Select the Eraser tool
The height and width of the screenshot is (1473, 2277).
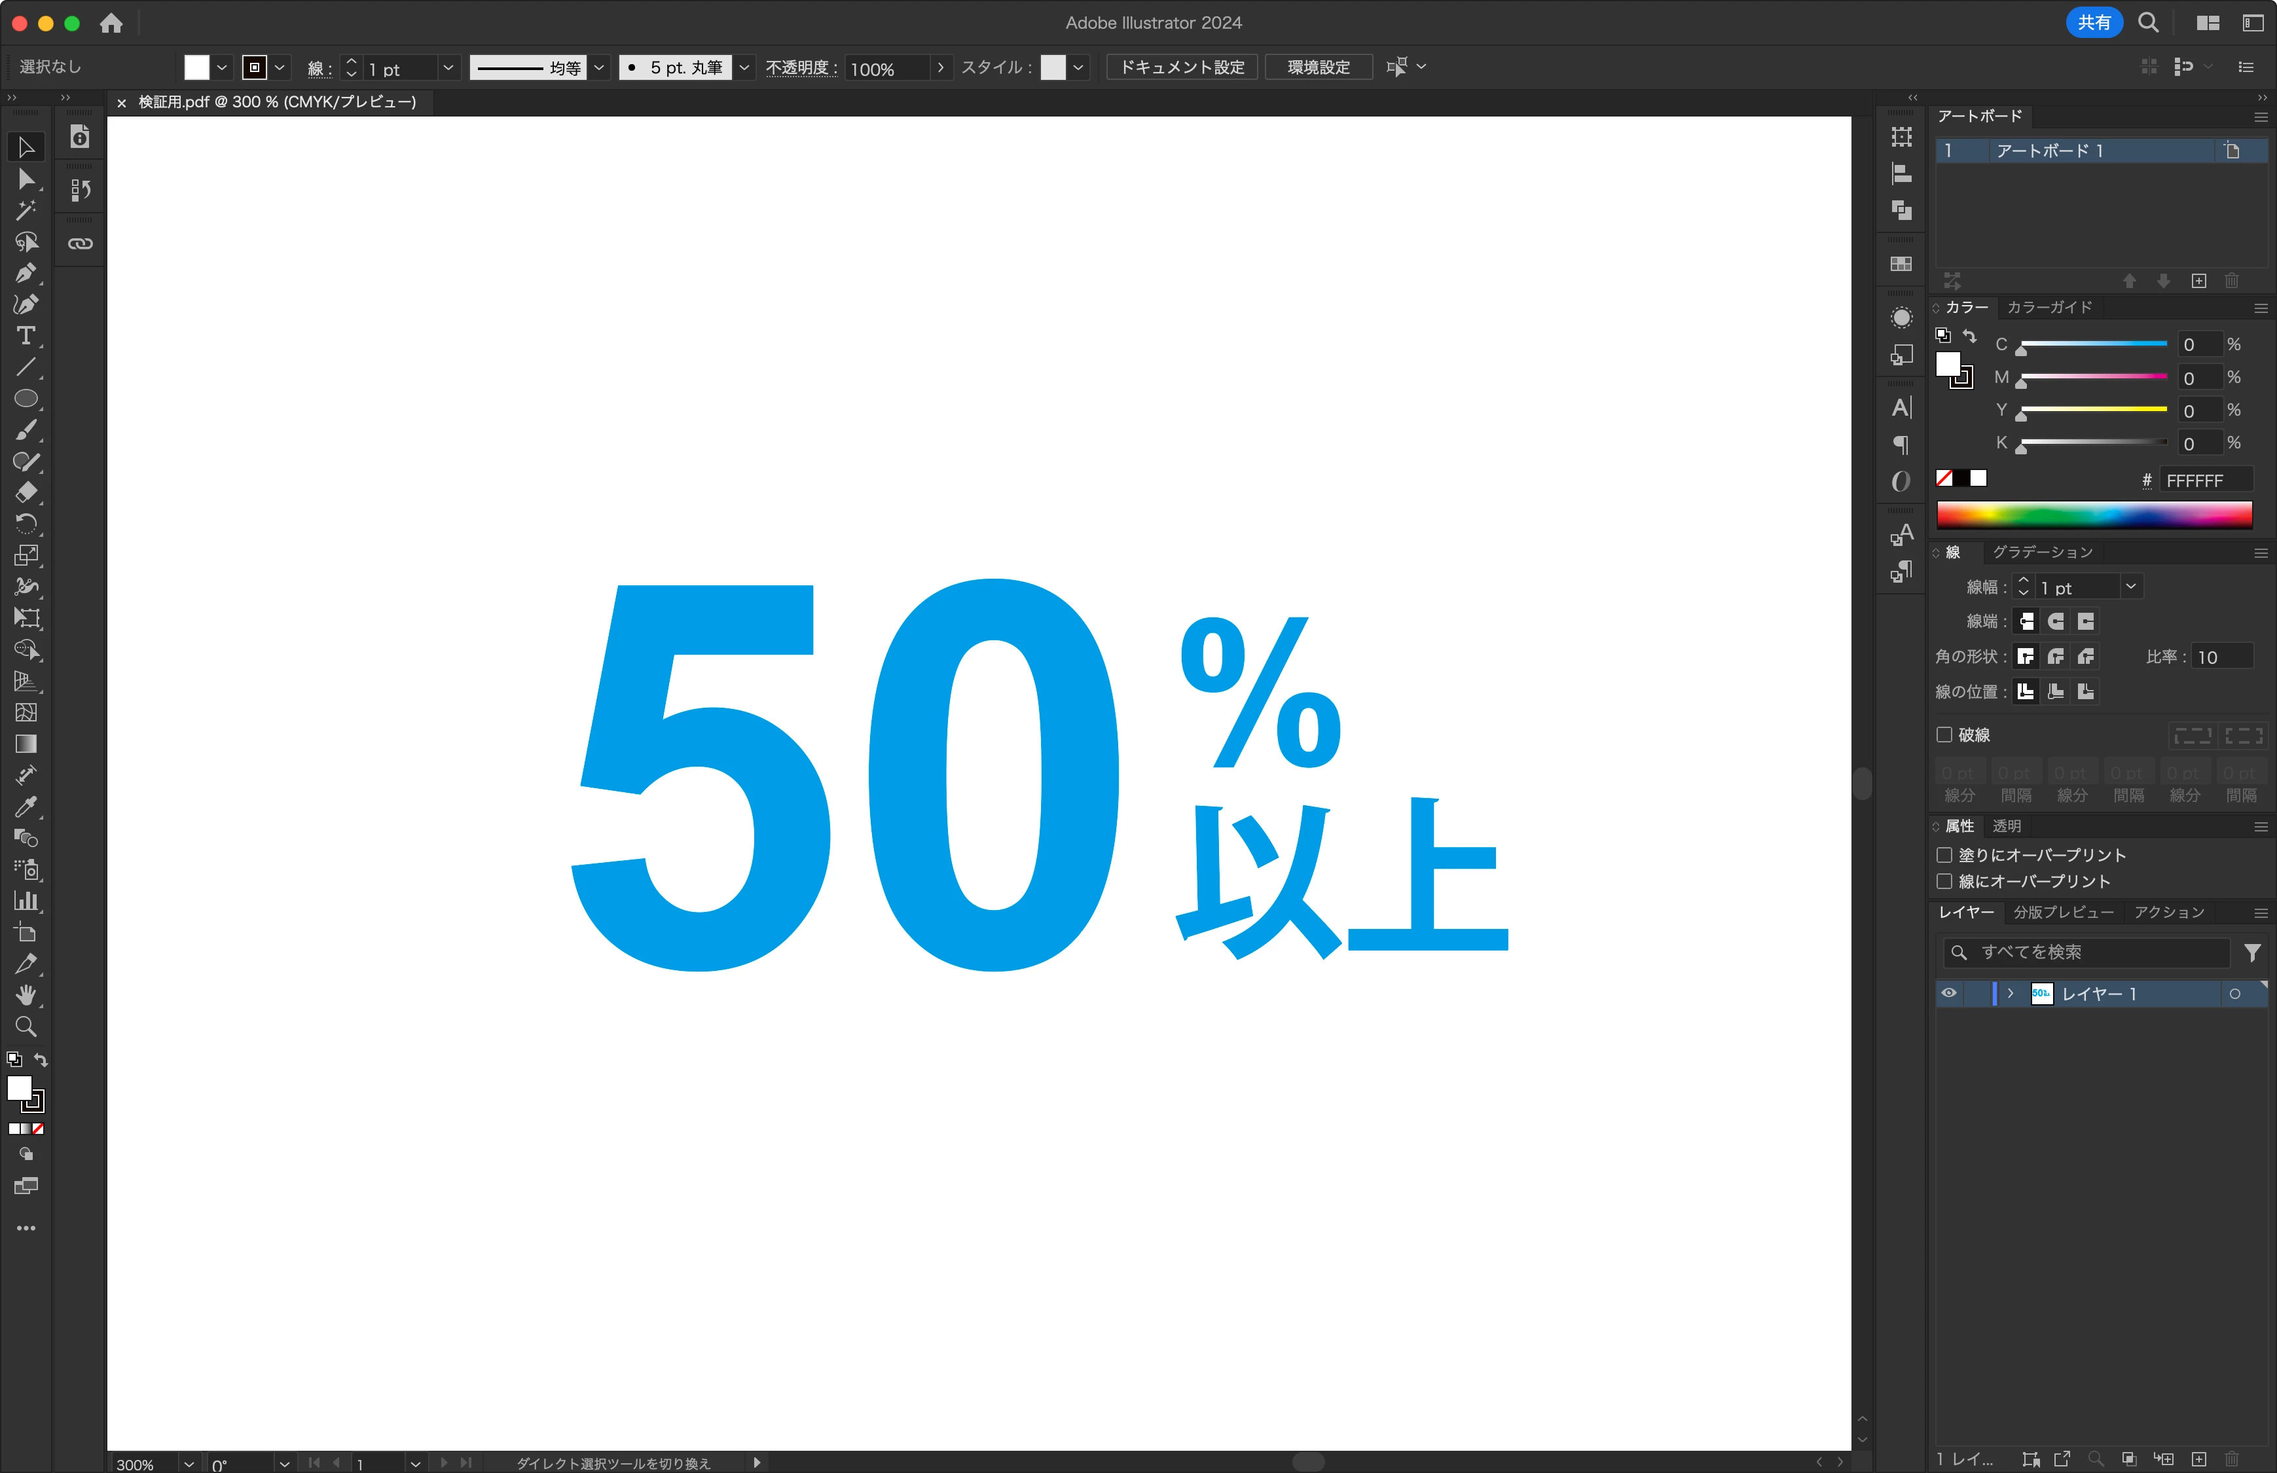tap(26, 492)
